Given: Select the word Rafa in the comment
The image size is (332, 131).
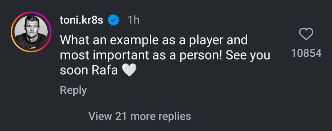Looking at the screenshot, I should click(x=104, y=71).
